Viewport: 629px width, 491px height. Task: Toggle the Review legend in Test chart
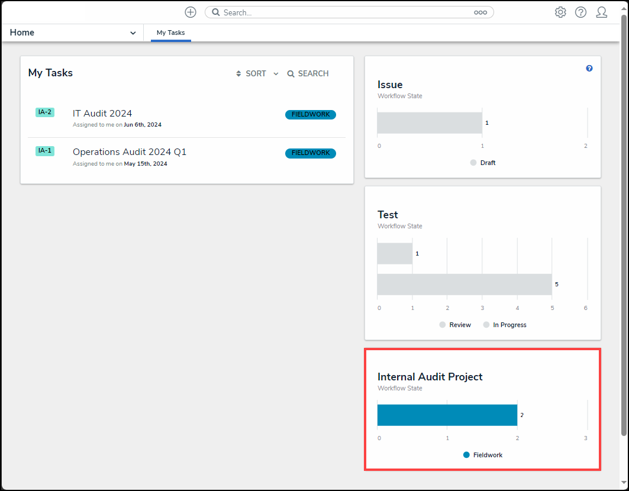click(x=455, y=325)
